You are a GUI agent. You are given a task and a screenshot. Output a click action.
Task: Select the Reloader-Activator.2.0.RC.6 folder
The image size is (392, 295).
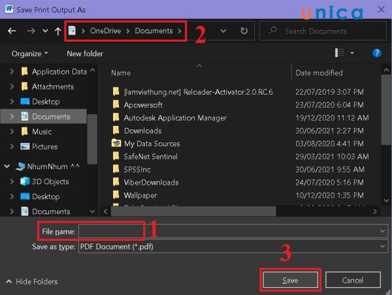point(198,92)
